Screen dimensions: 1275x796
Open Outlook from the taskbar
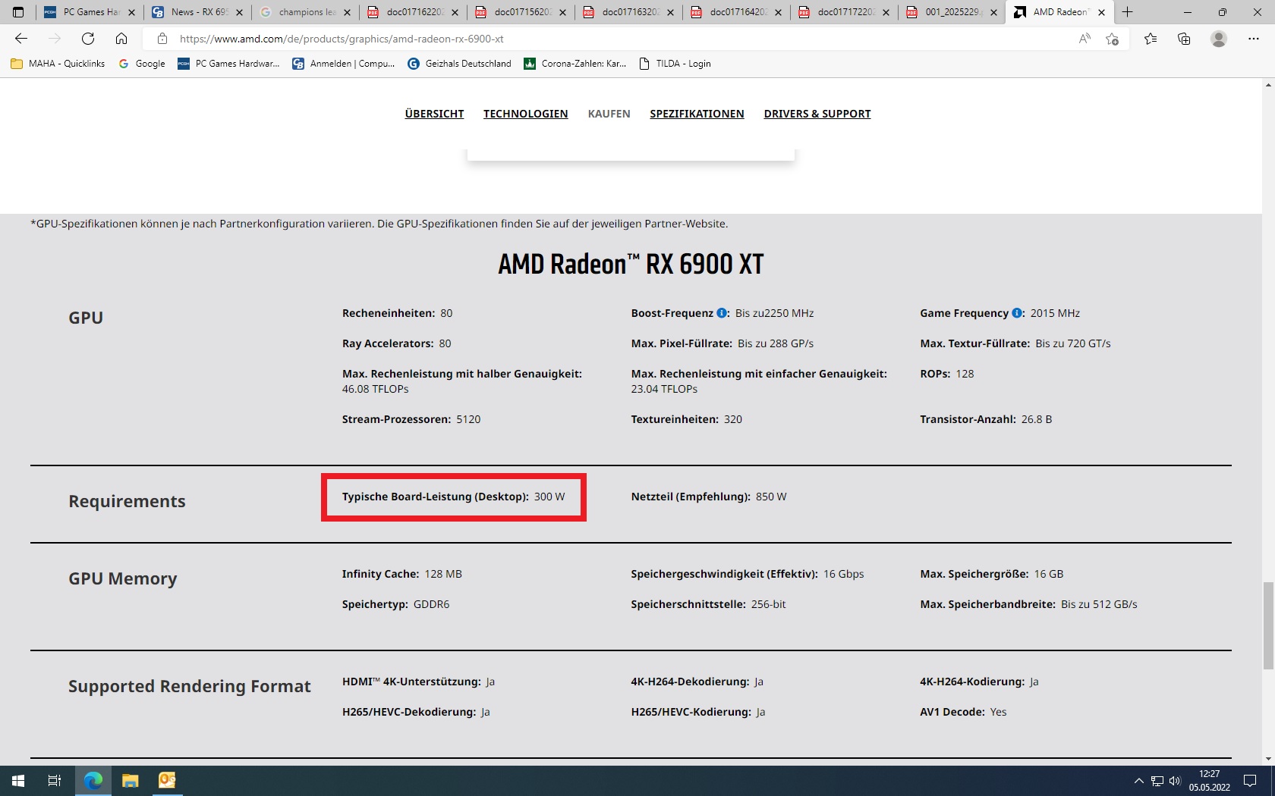167,780
